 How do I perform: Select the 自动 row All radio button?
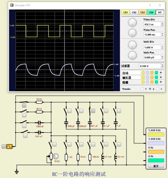point(161,73)
